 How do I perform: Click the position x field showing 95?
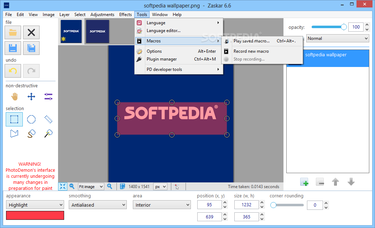click(x=209, y=205)
